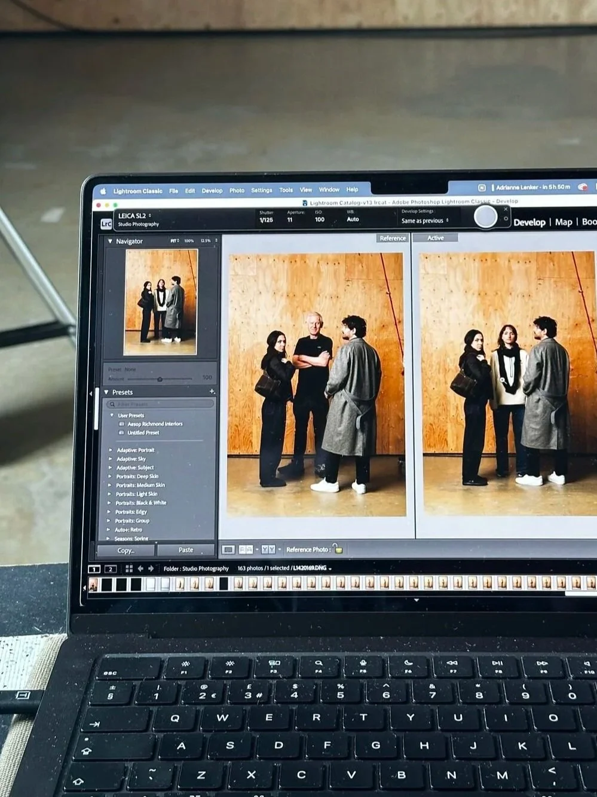Click the Paste button in the presets panel

[x=186, y=549]
